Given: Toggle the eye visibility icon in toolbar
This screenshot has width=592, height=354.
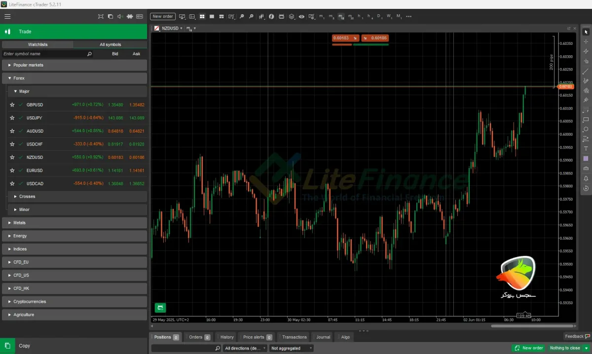Looking at the screenshot, I should [x=301, y=16].
